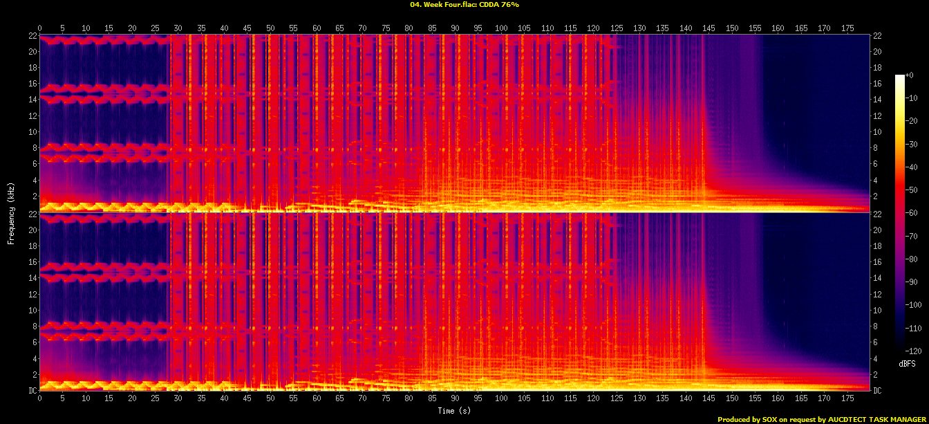
Task: Click the 10 kHz label on the upper-right frequency axis
Action: coord(878,132)
